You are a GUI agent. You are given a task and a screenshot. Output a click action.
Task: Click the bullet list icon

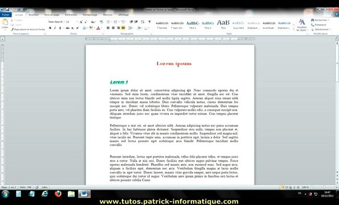(109, 22)
